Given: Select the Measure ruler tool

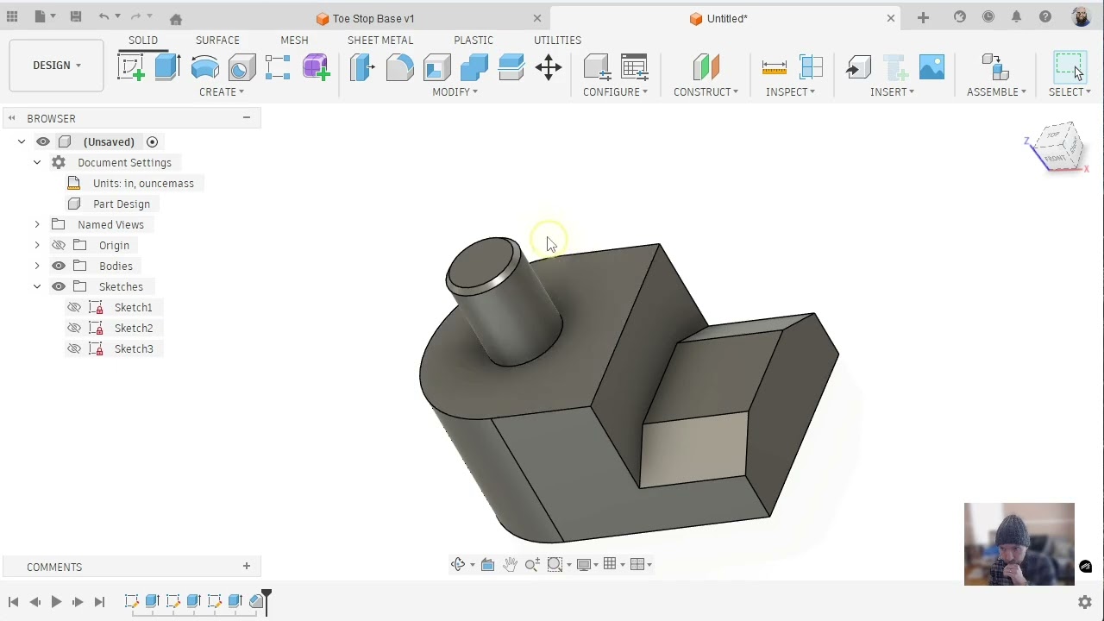Looking at the screenshot, I should tap(775, 67).
